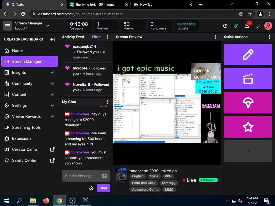
Task: Click the stream preview video
Action: 167,103
